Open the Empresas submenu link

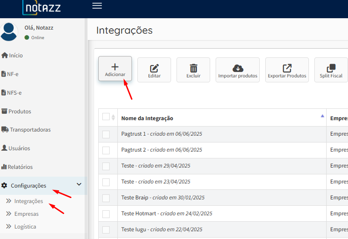26,214
